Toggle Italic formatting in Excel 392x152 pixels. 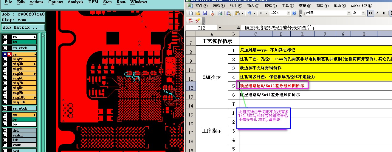point(377,13)
